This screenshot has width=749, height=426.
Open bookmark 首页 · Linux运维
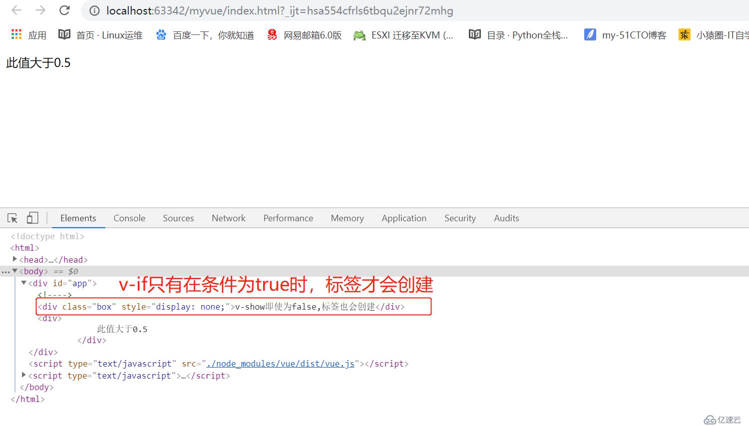click(x=100, y=34)
